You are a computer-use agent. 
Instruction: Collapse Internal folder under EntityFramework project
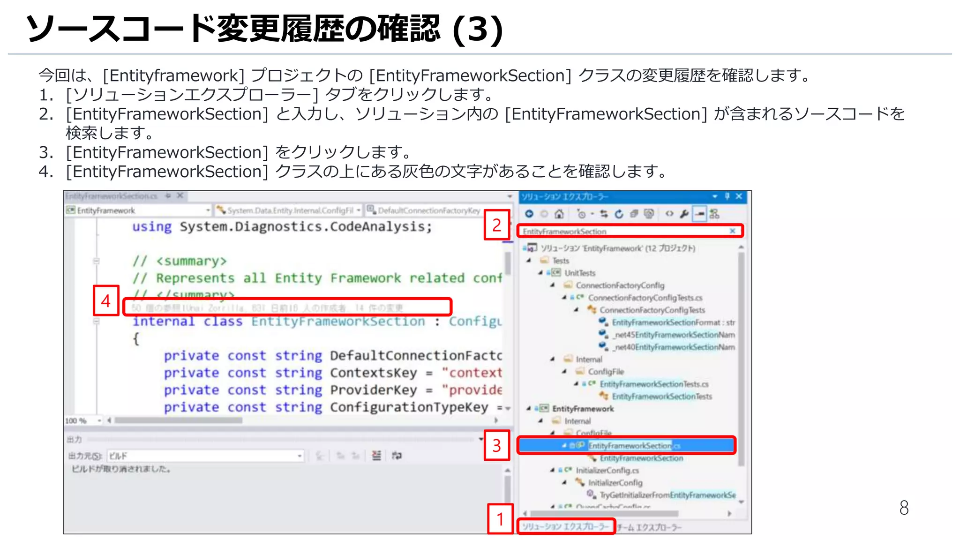point(540,421)
